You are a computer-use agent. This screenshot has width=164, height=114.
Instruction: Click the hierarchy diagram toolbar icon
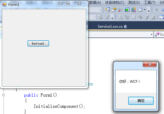tap(120, 17)
